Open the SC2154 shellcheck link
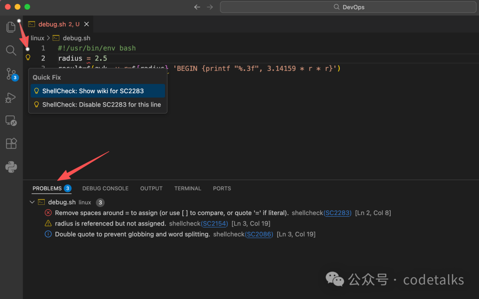 (x=215, y=223)
